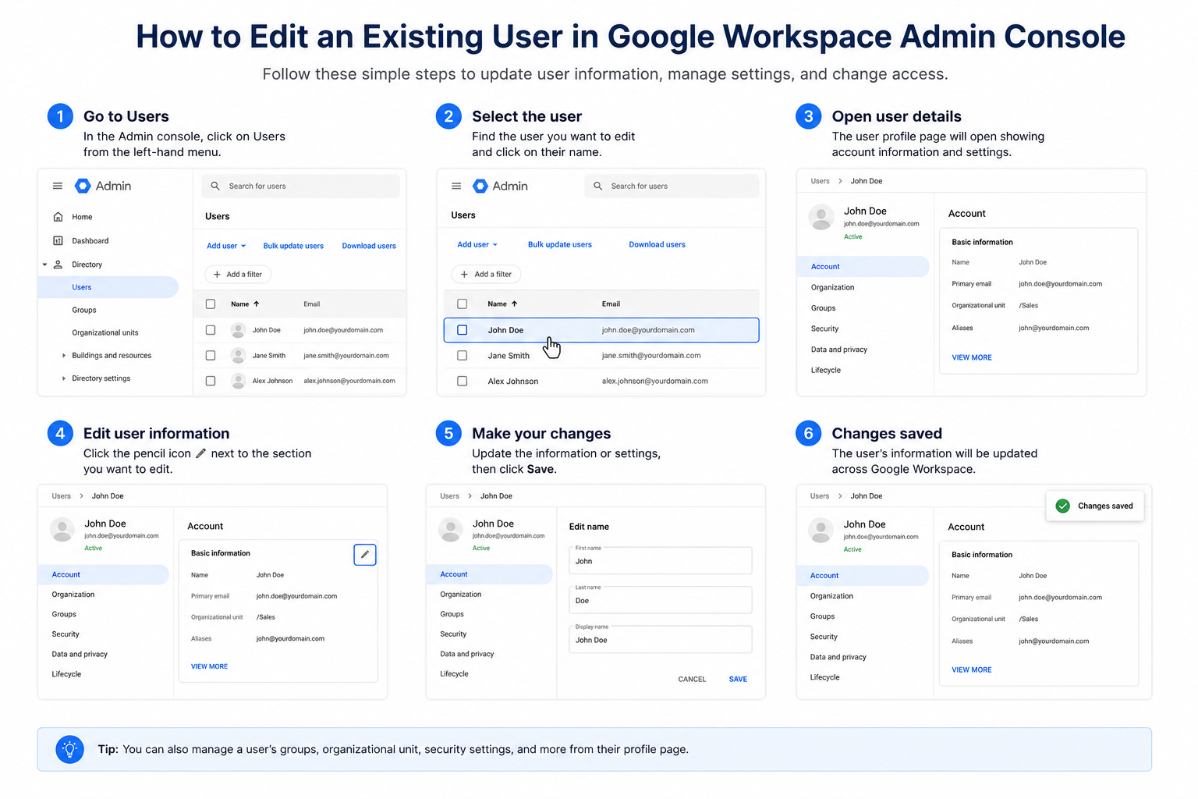Click Jane Smith's avatar in the Go to Users list
This screenshot has height=799, width=1198.
[x=238, y=355]
